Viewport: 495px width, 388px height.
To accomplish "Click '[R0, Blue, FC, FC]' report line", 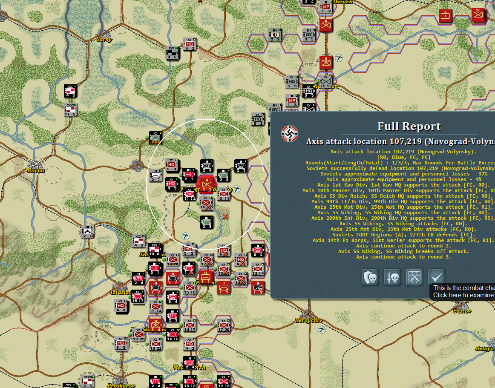I will point(404,157).
